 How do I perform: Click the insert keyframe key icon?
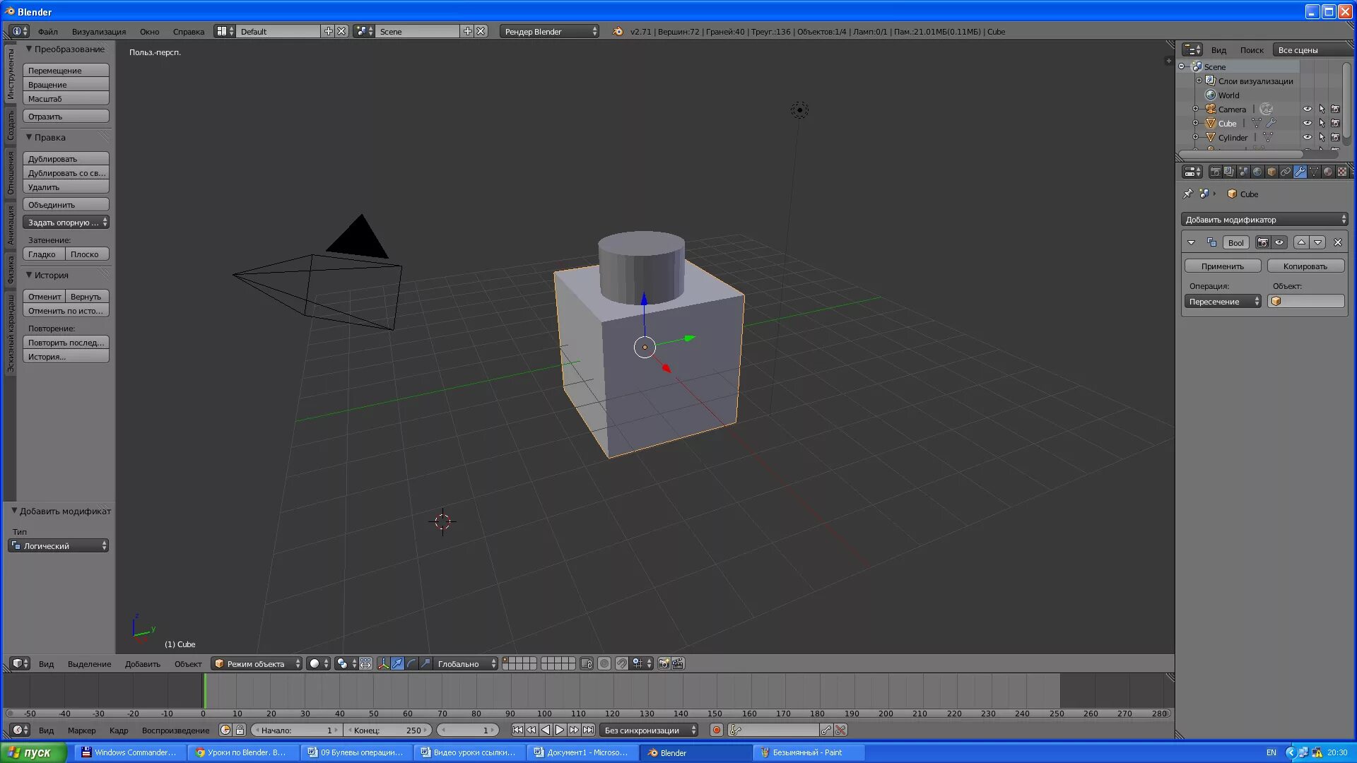click(x=826, y=730)
